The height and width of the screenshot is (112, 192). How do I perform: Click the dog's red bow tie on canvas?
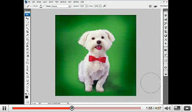pyautogui.click(x=97, y=59)
